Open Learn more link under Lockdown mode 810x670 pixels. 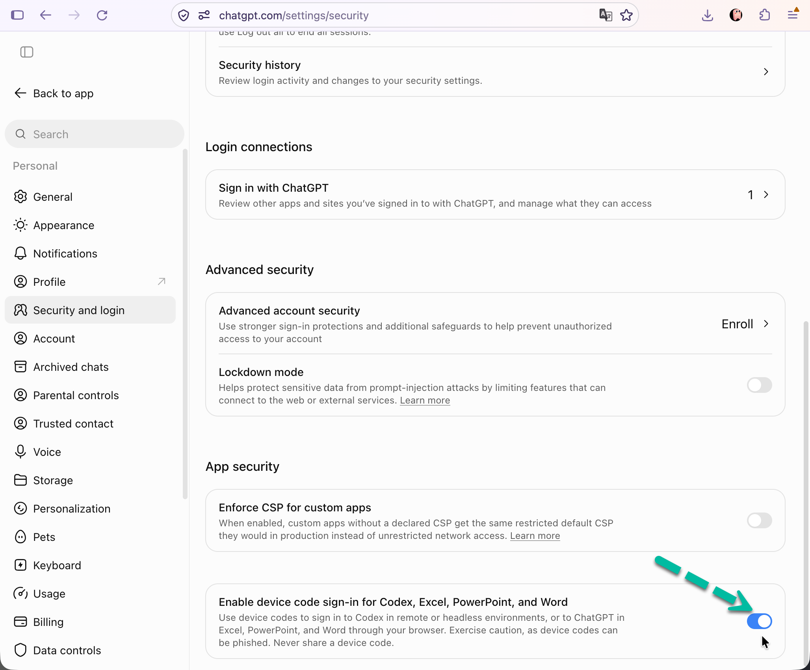coord(425,400)
